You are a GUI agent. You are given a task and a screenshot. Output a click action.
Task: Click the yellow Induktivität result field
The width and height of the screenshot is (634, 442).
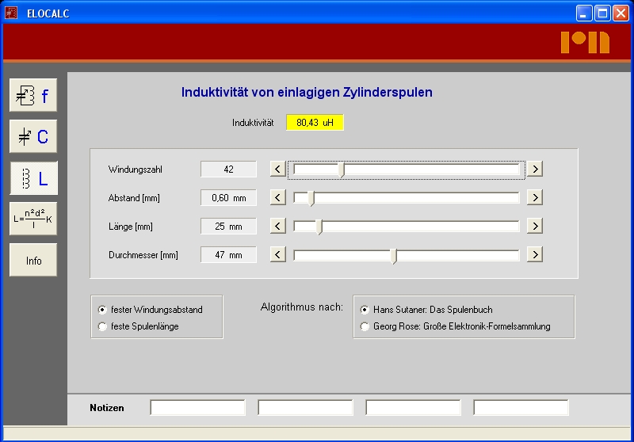pos(315,123)
